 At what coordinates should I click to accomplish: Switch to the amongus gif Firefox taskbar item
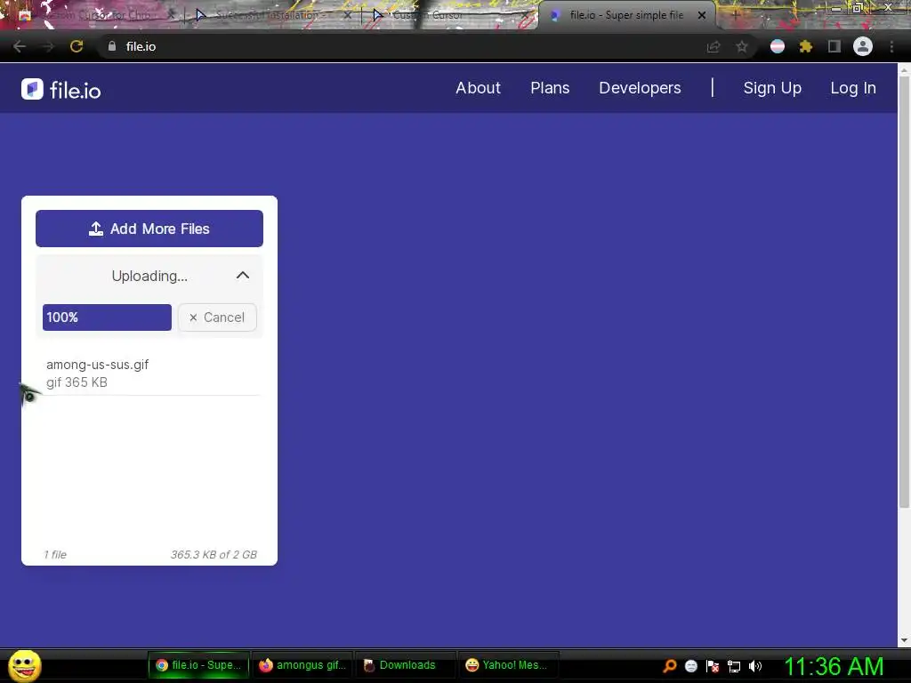point(302,665)
